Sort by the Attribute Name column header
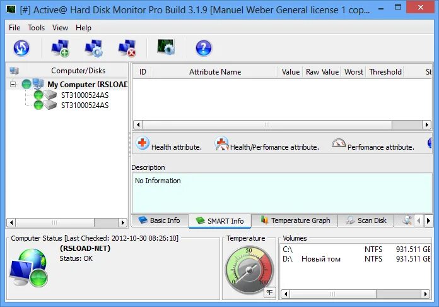The height and width of the screenshot is (307, 439). pyautogui.click(x=215, y=72)
